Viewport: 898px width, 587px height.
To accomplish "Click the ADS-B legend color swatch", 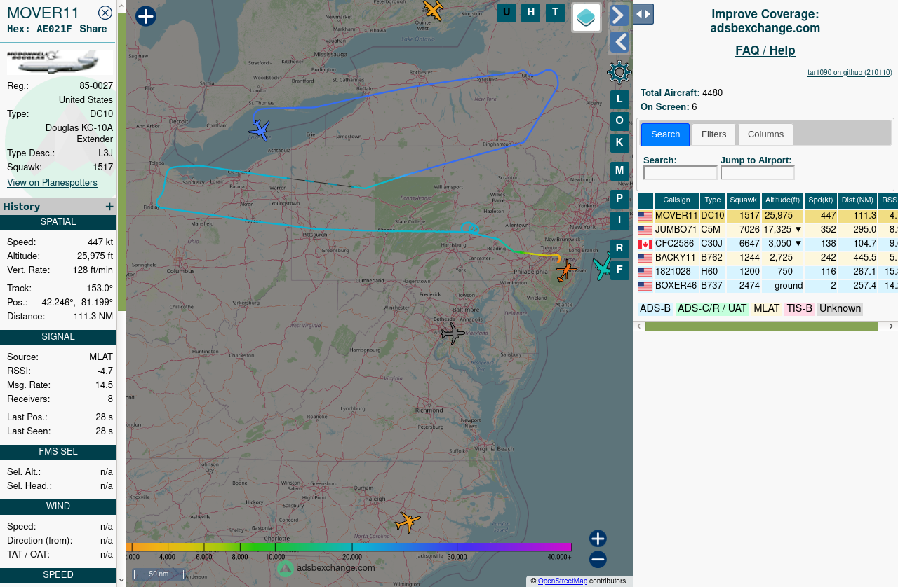I will 655,309.
